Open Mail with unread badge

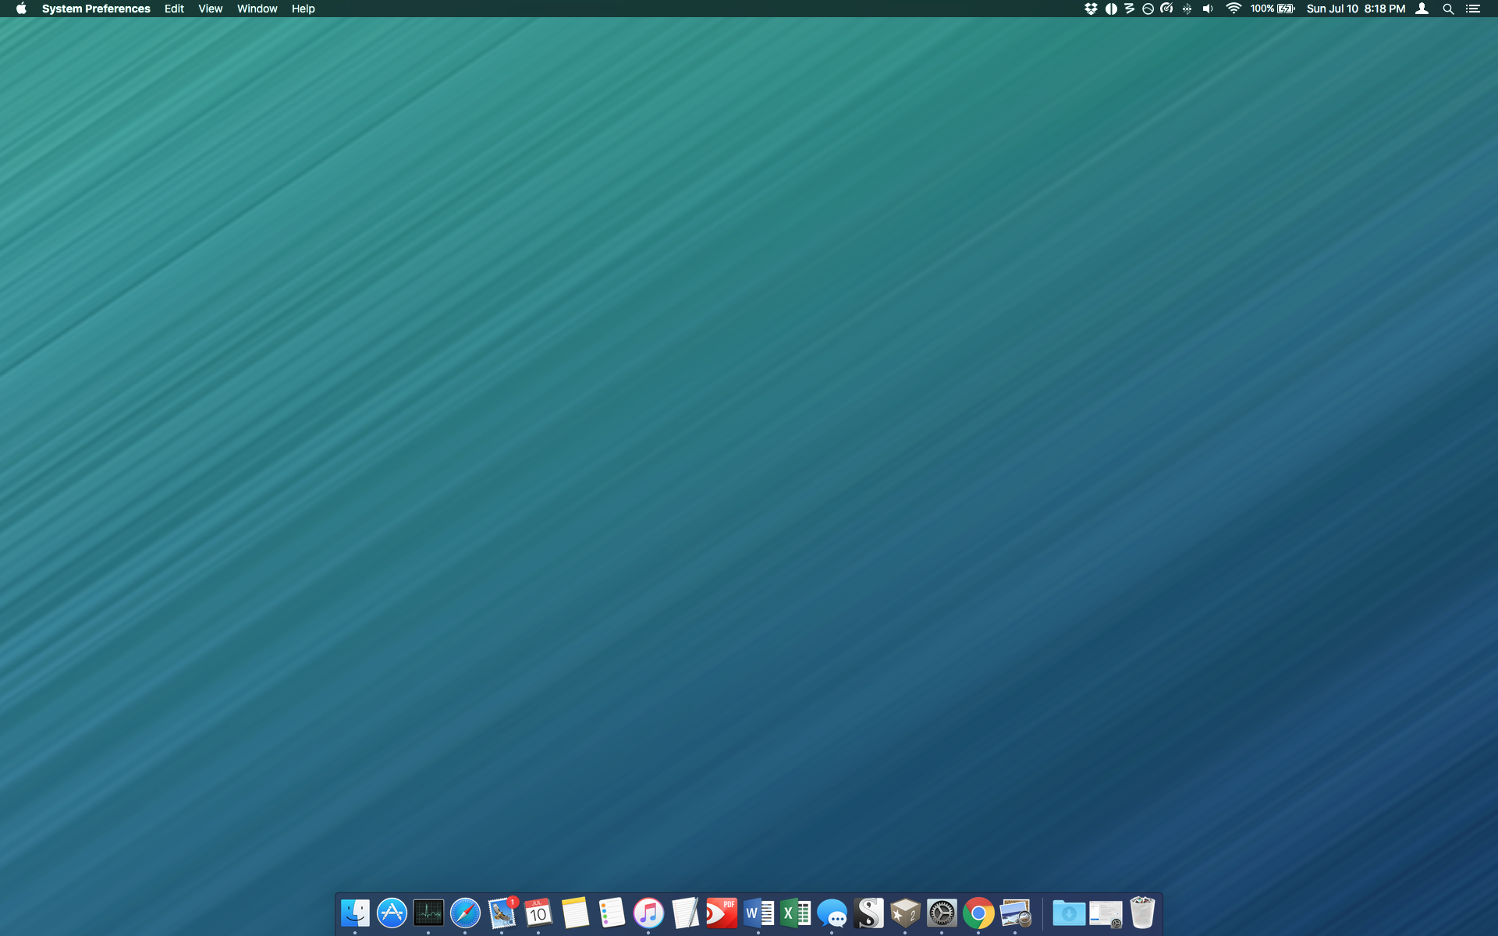point(502,913)
